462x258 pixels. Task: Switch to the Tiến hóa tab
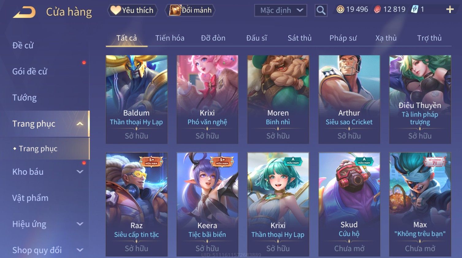pos(170,38)
